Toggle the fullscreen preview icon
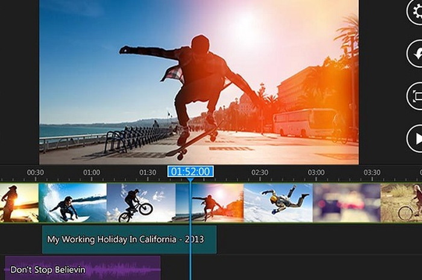422x280 pixels. pyautogui.click(x=415, y=96)
